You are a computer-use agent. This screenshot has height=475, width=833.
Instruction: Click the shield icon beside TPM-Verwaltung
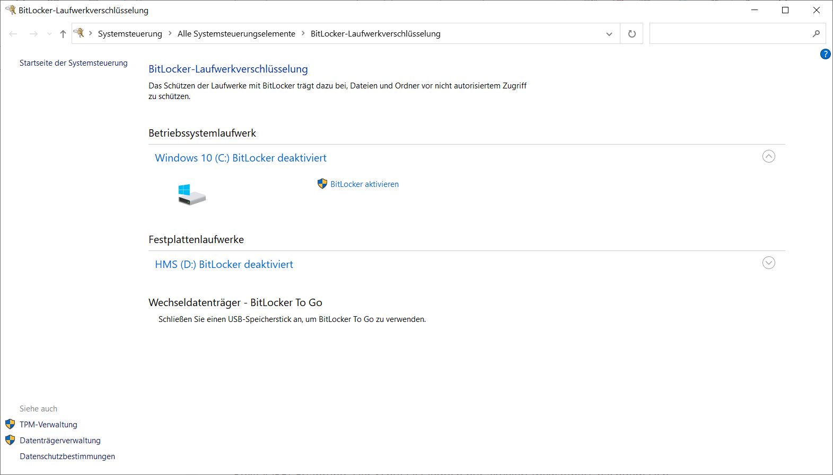[10, 424]
